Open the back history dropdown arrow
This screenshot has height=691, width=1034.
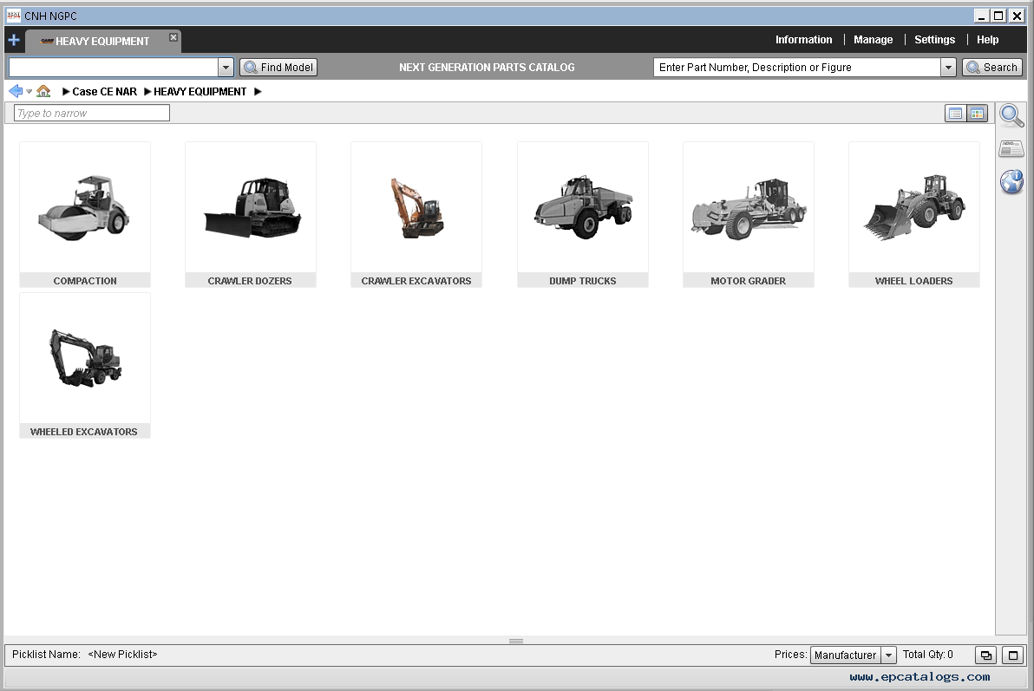pos(29,92)
